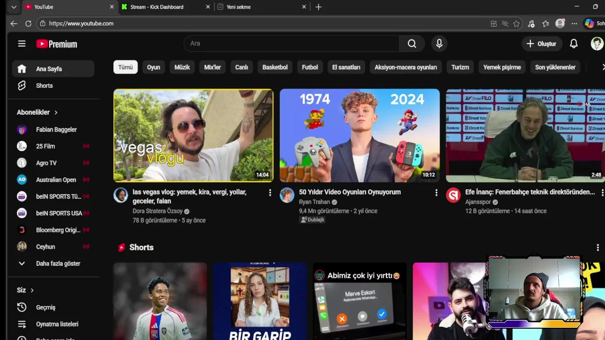Select the Canlı filter chip
The height and width of the screenshot is (340, 605).
coord(242,67)
